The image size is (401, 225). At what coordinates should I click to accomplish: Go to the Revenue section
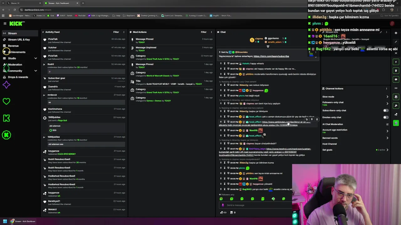tap(13, 46)
